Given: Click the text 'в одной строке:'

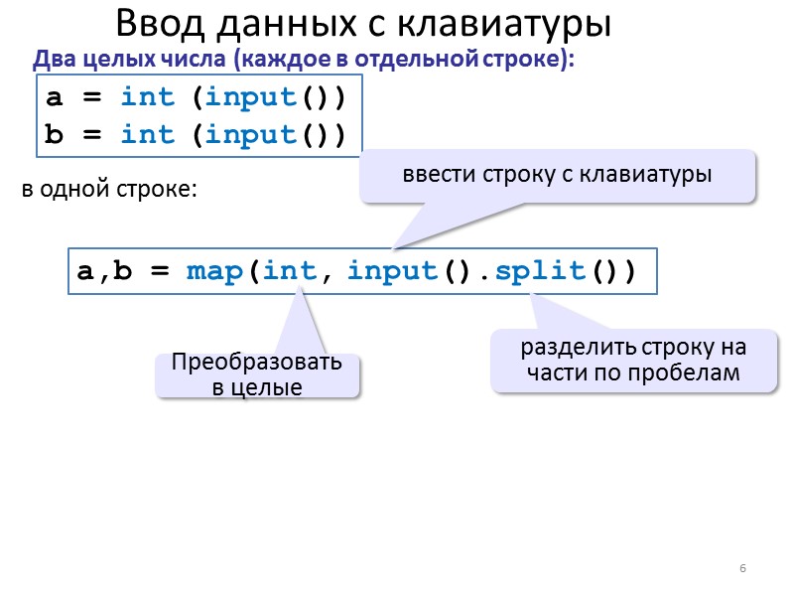Looking at the screenshot, I should (x=109, y=189).
